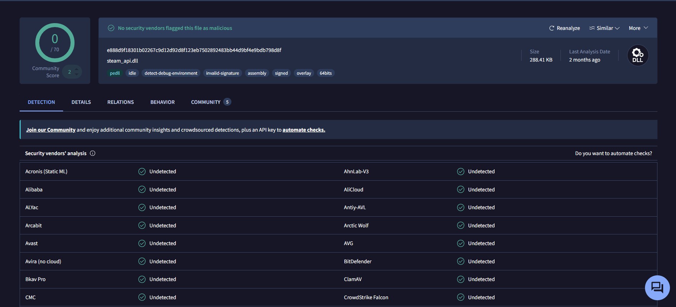
Task: Click the 0/70 detection score circle
Action: click(x=55, y=43)
